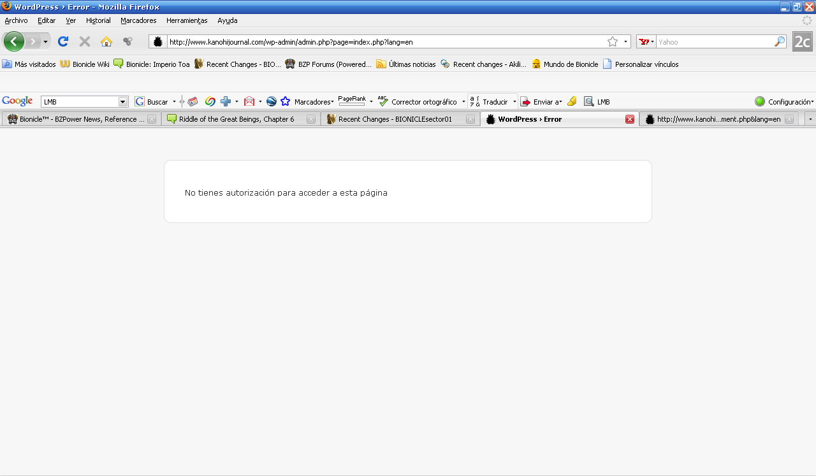Close the Bionicle BZPower News tab

(x=152, y=119)
